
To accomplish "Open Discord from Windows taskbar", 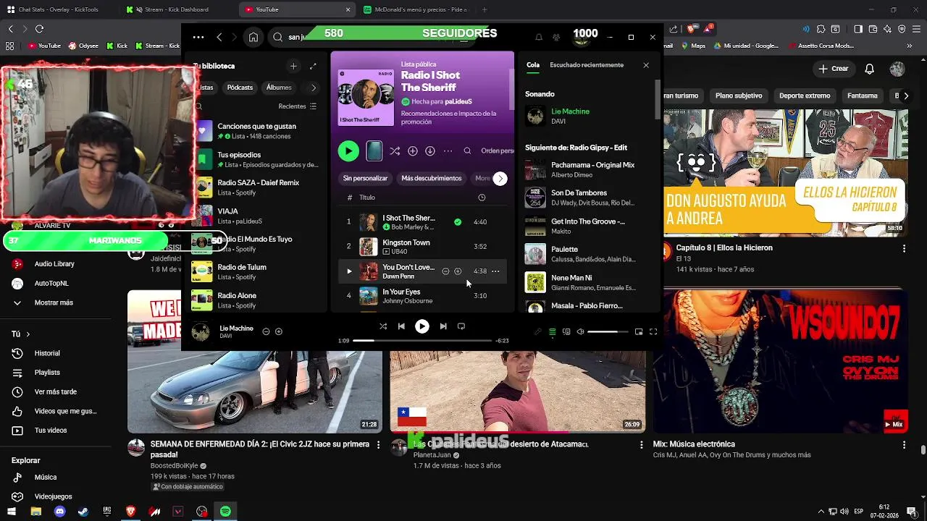I will [x=59, y=512].
